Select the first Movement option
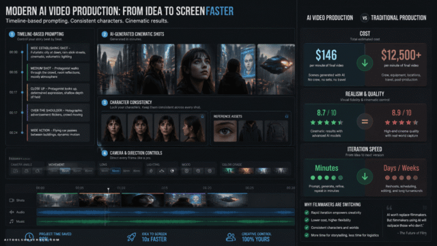 coord(54,171)
